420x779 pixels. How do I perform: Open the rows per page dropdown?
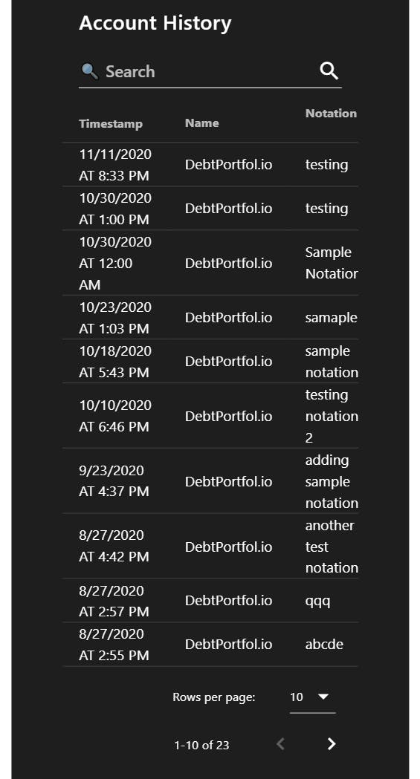[312, 697]
